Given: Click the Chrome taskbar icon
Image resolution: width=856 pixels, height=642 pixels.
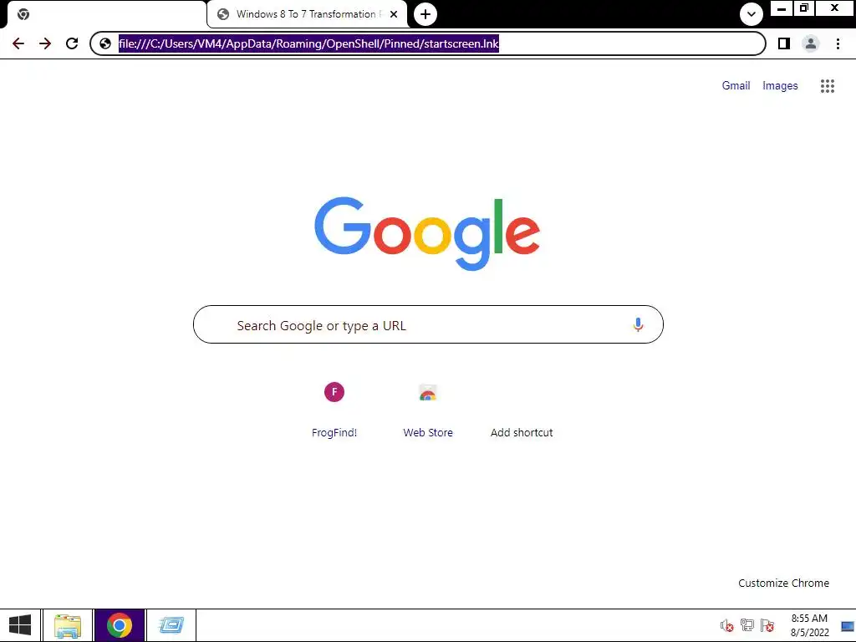Looking at the screenshot, I should (x=120, y=625).
